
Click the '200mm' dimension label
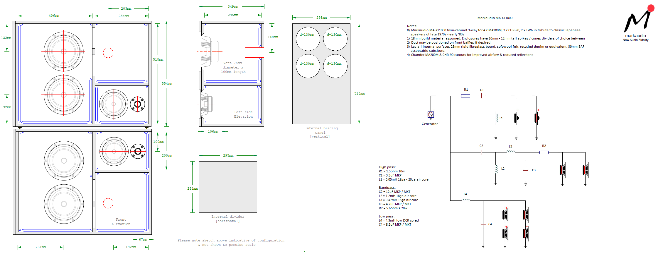[167, 155]
